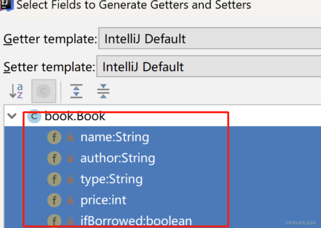Click the Collapse All icon

[x=103, y=91]
